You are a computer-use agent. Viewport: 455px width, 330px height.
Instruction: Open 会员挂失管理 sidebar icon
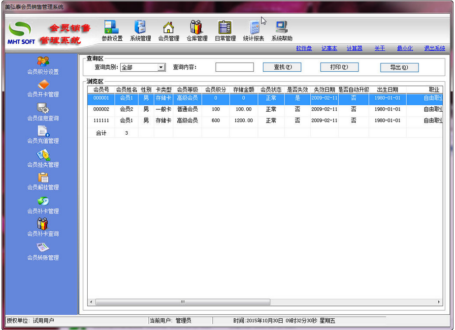(x=43, y=158)
